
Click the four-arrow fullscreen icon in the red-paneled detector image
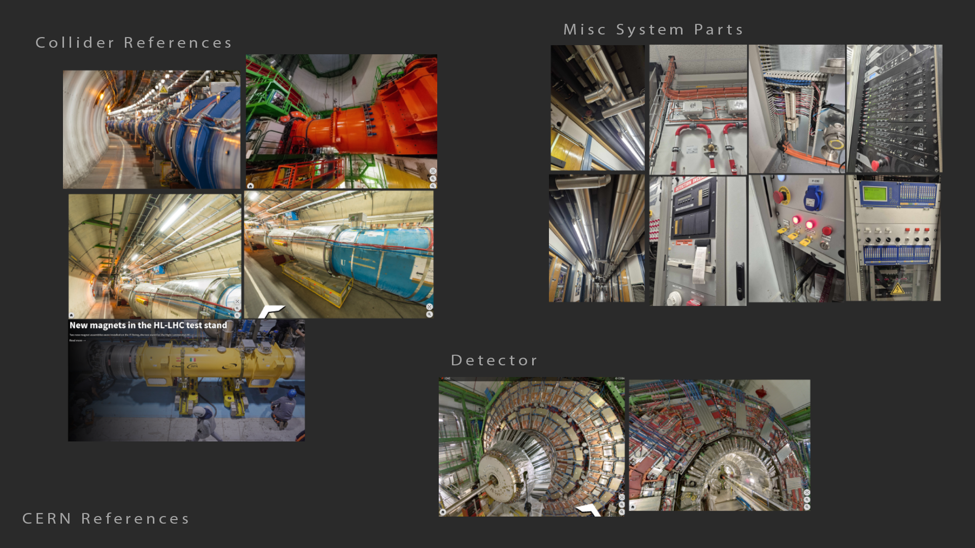(x=807, y=493)
